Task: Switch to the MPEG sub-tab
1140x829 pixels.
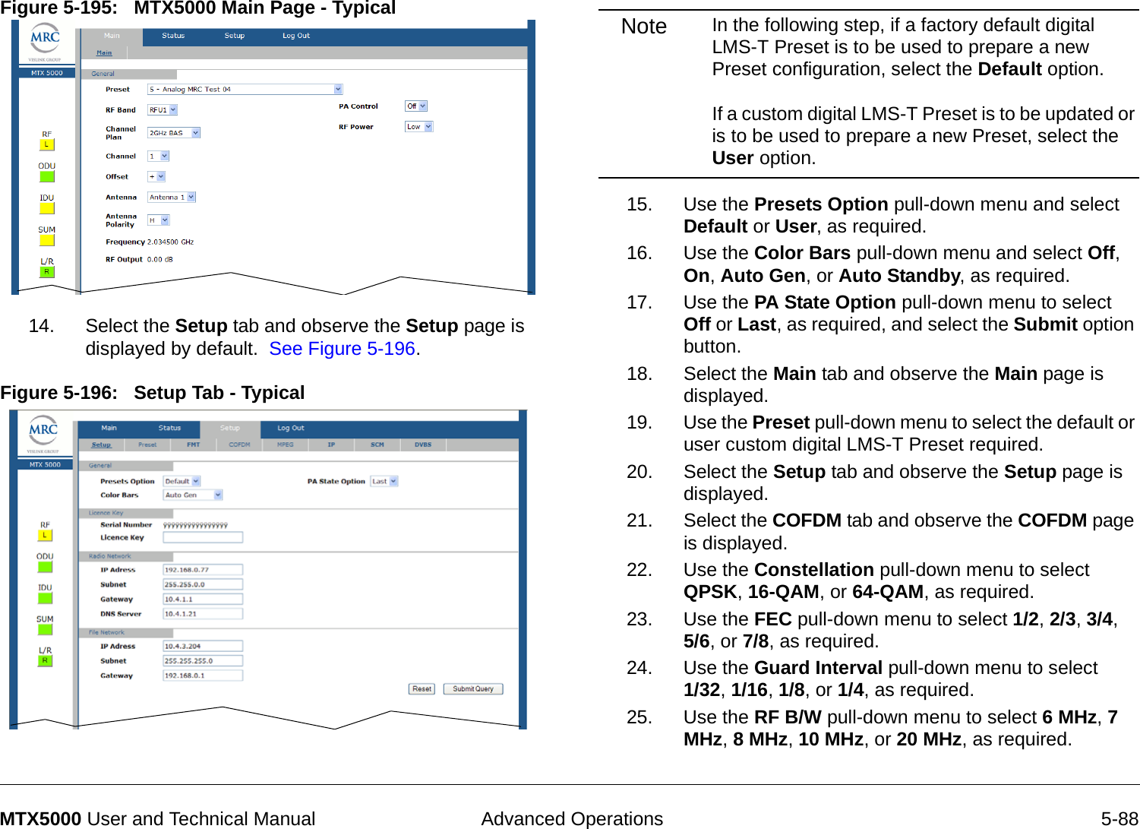Action: [x=286, y=445]
